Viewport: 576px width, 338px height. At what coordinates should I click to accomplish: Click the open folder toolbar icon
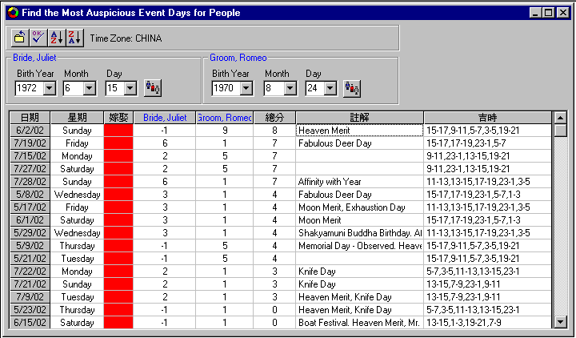(x=21, y=37)
